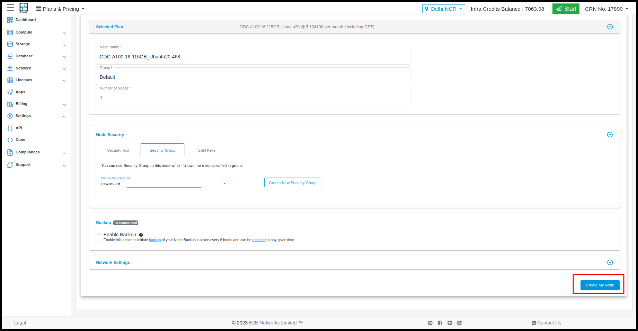638x331 pixels.
Task: Click the Compute sidebar icon
Action: coord(10,32)
